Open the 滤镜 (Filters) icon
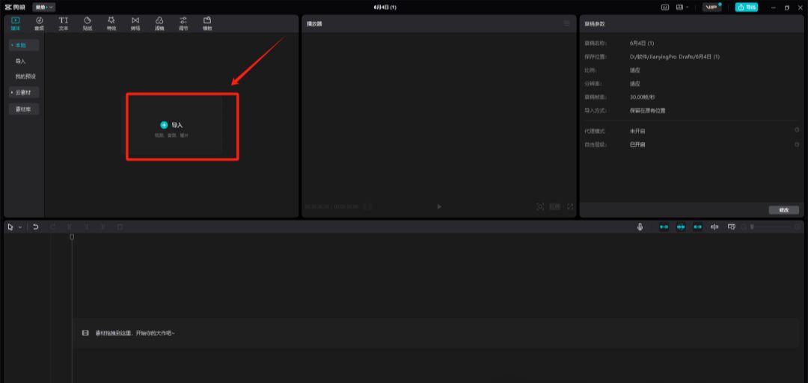 pyautogui.click(x=159, y=23)
